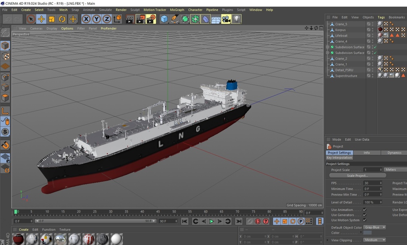
Task: Select the Move tool in top toolbar
Action: click(x=41, y=19)
